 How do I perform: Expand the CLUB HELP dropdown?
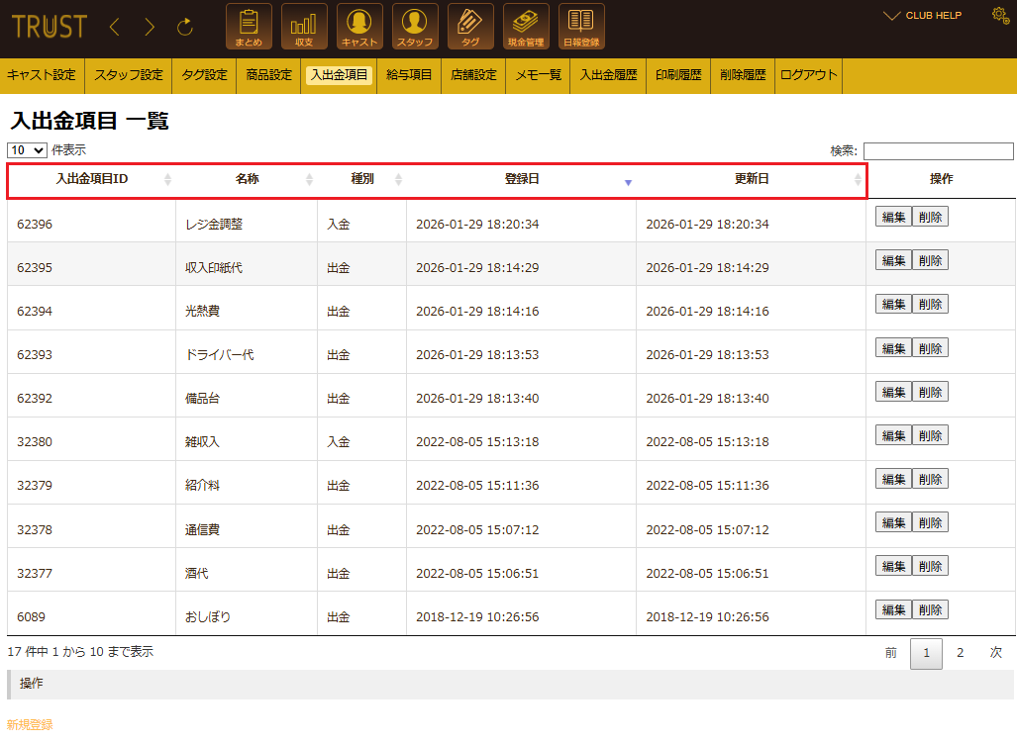coord(922,16)
